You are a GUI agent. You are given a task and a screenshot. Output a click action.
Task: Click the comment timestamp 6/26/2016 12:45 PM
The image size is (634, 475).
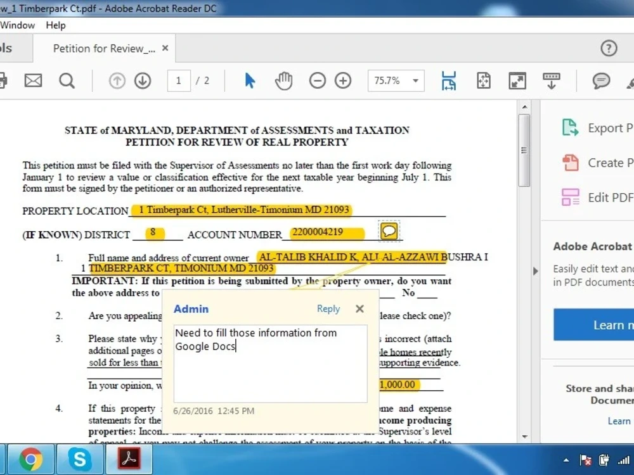pyautogui.click(x=214, y=411)
